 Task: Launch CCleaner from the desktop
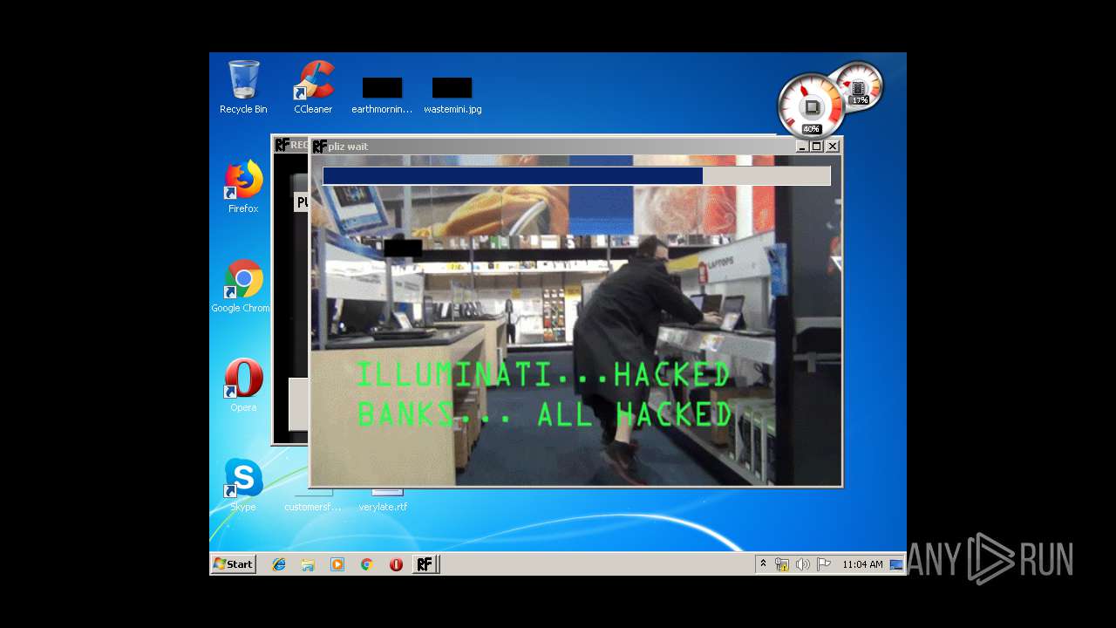click(313, 87)
